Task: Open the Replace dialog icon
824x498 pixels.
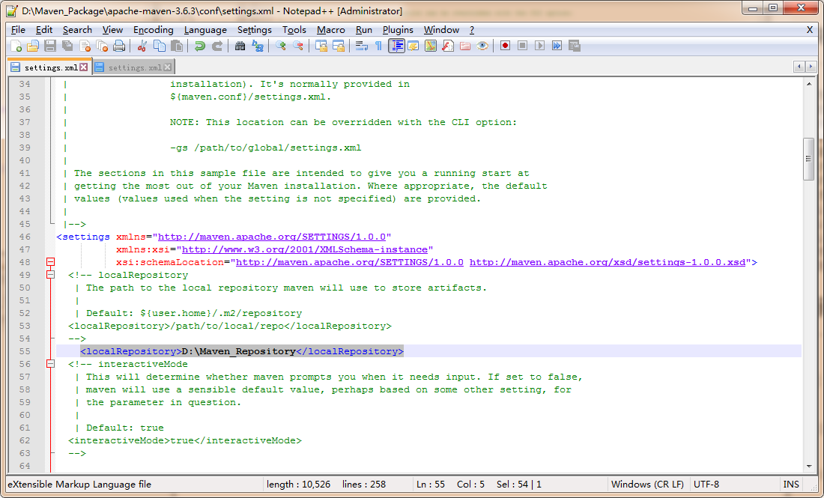Action: click(258, 46)
